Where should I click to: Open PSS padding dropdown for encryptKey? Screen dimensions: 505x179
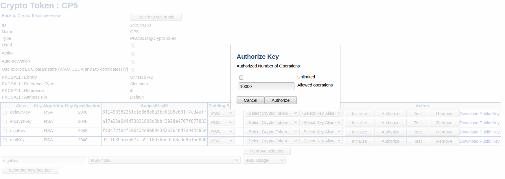pyautogui.click(x=221, y=123)
